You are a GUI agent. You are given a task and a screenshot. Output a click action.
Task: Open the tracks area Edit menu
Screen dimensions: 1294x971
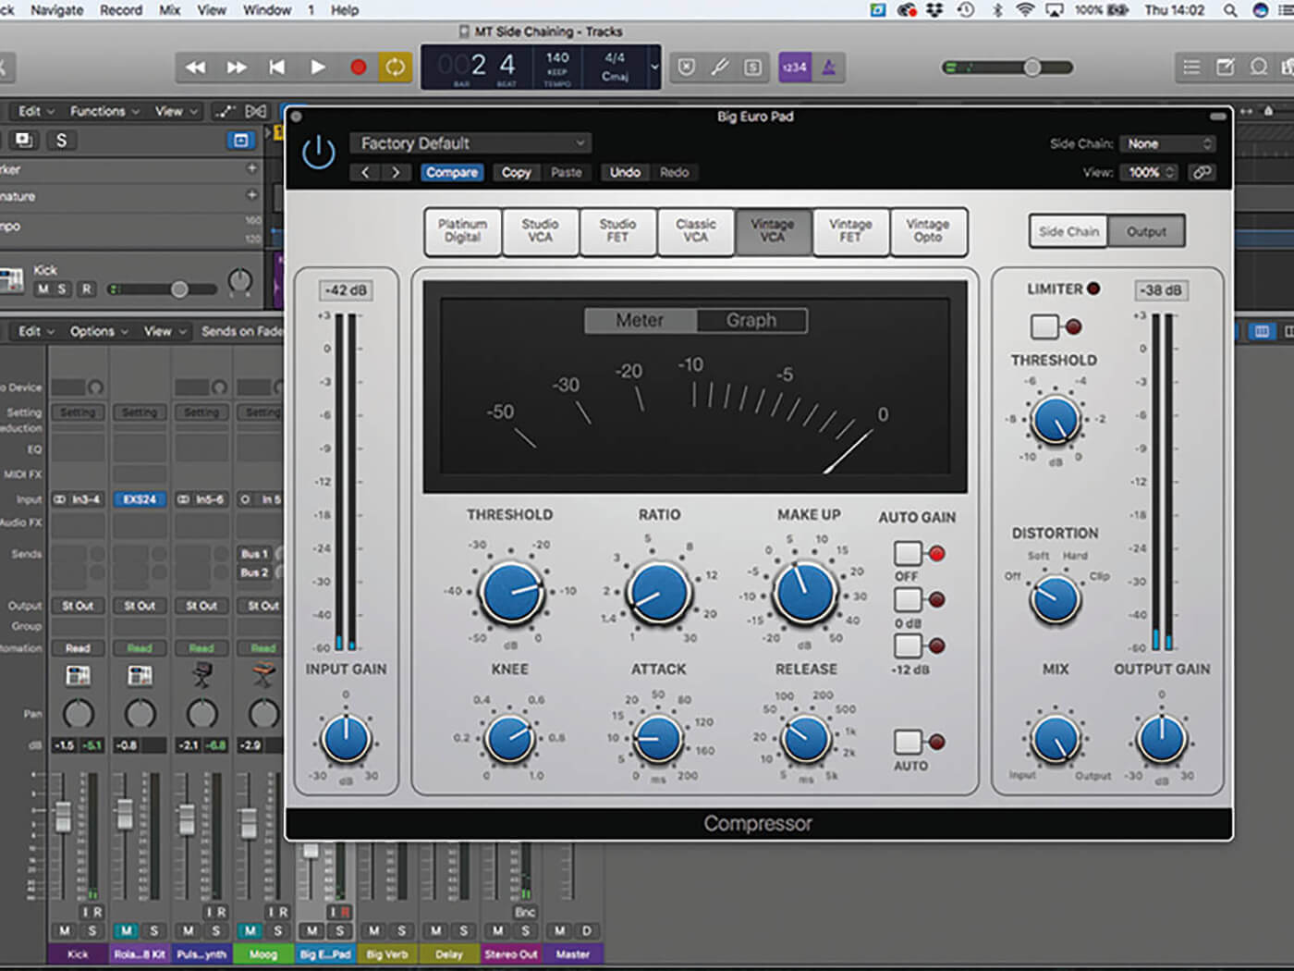36,111
